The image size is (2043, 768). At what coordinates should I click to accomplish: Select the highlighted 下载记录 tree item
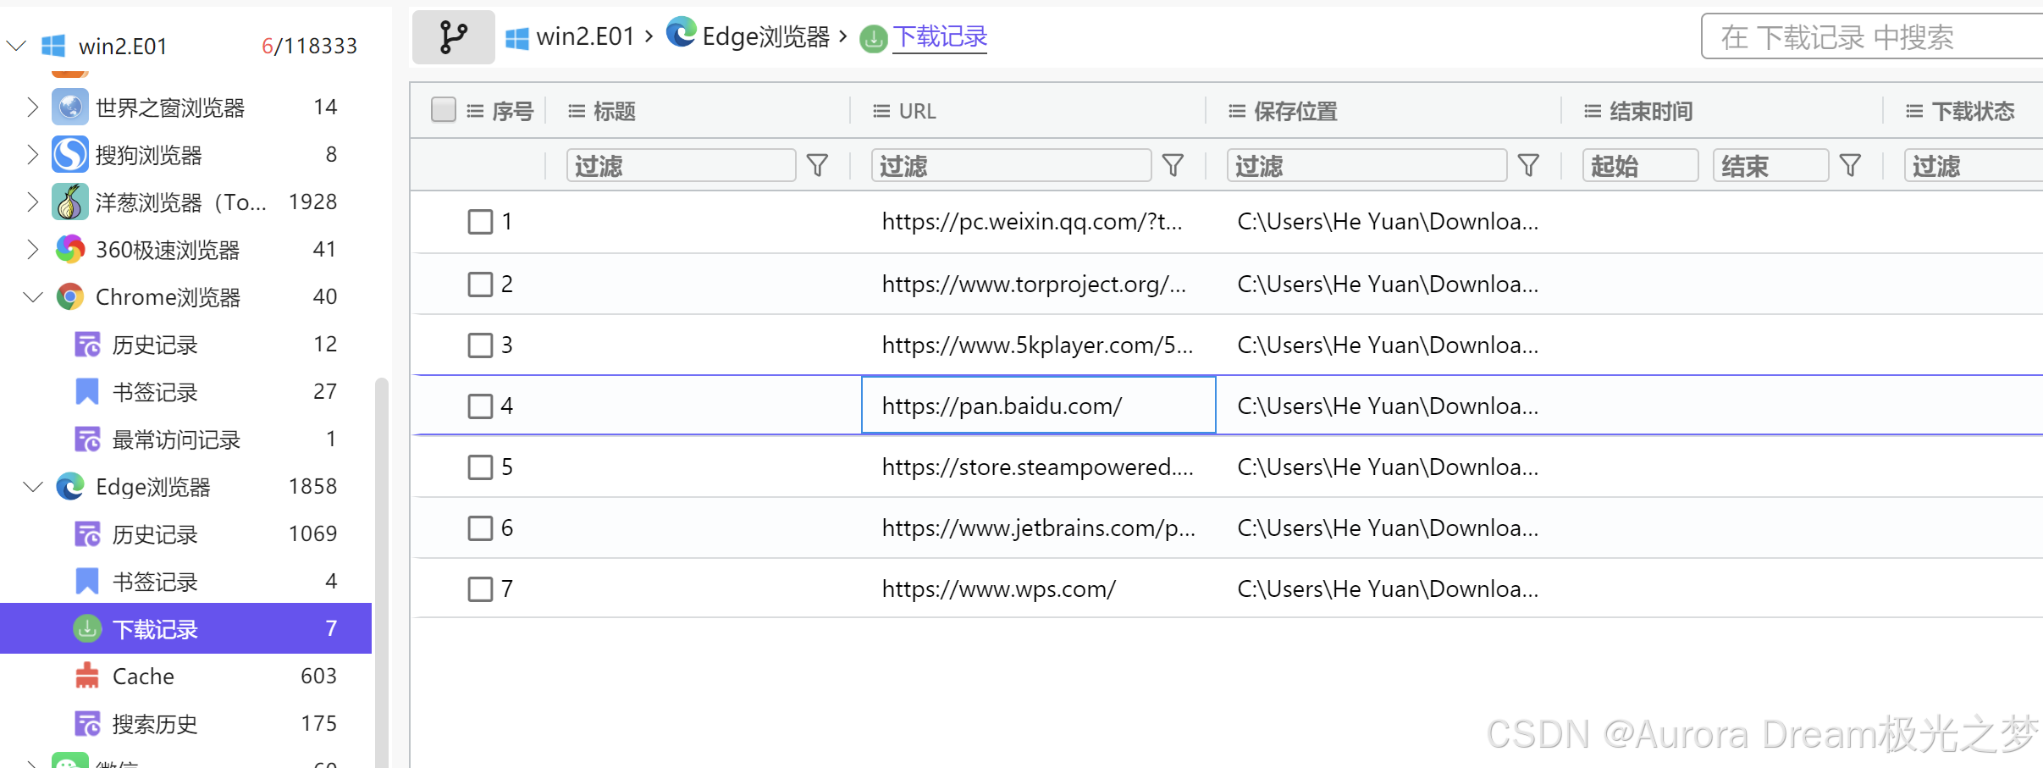185,628
